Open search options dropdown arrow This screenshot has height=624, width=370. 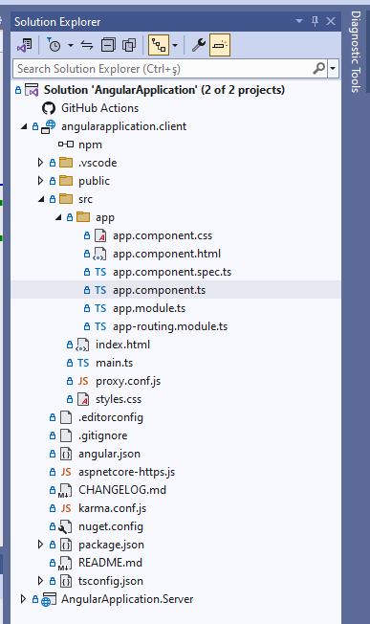tap(333, 69)
